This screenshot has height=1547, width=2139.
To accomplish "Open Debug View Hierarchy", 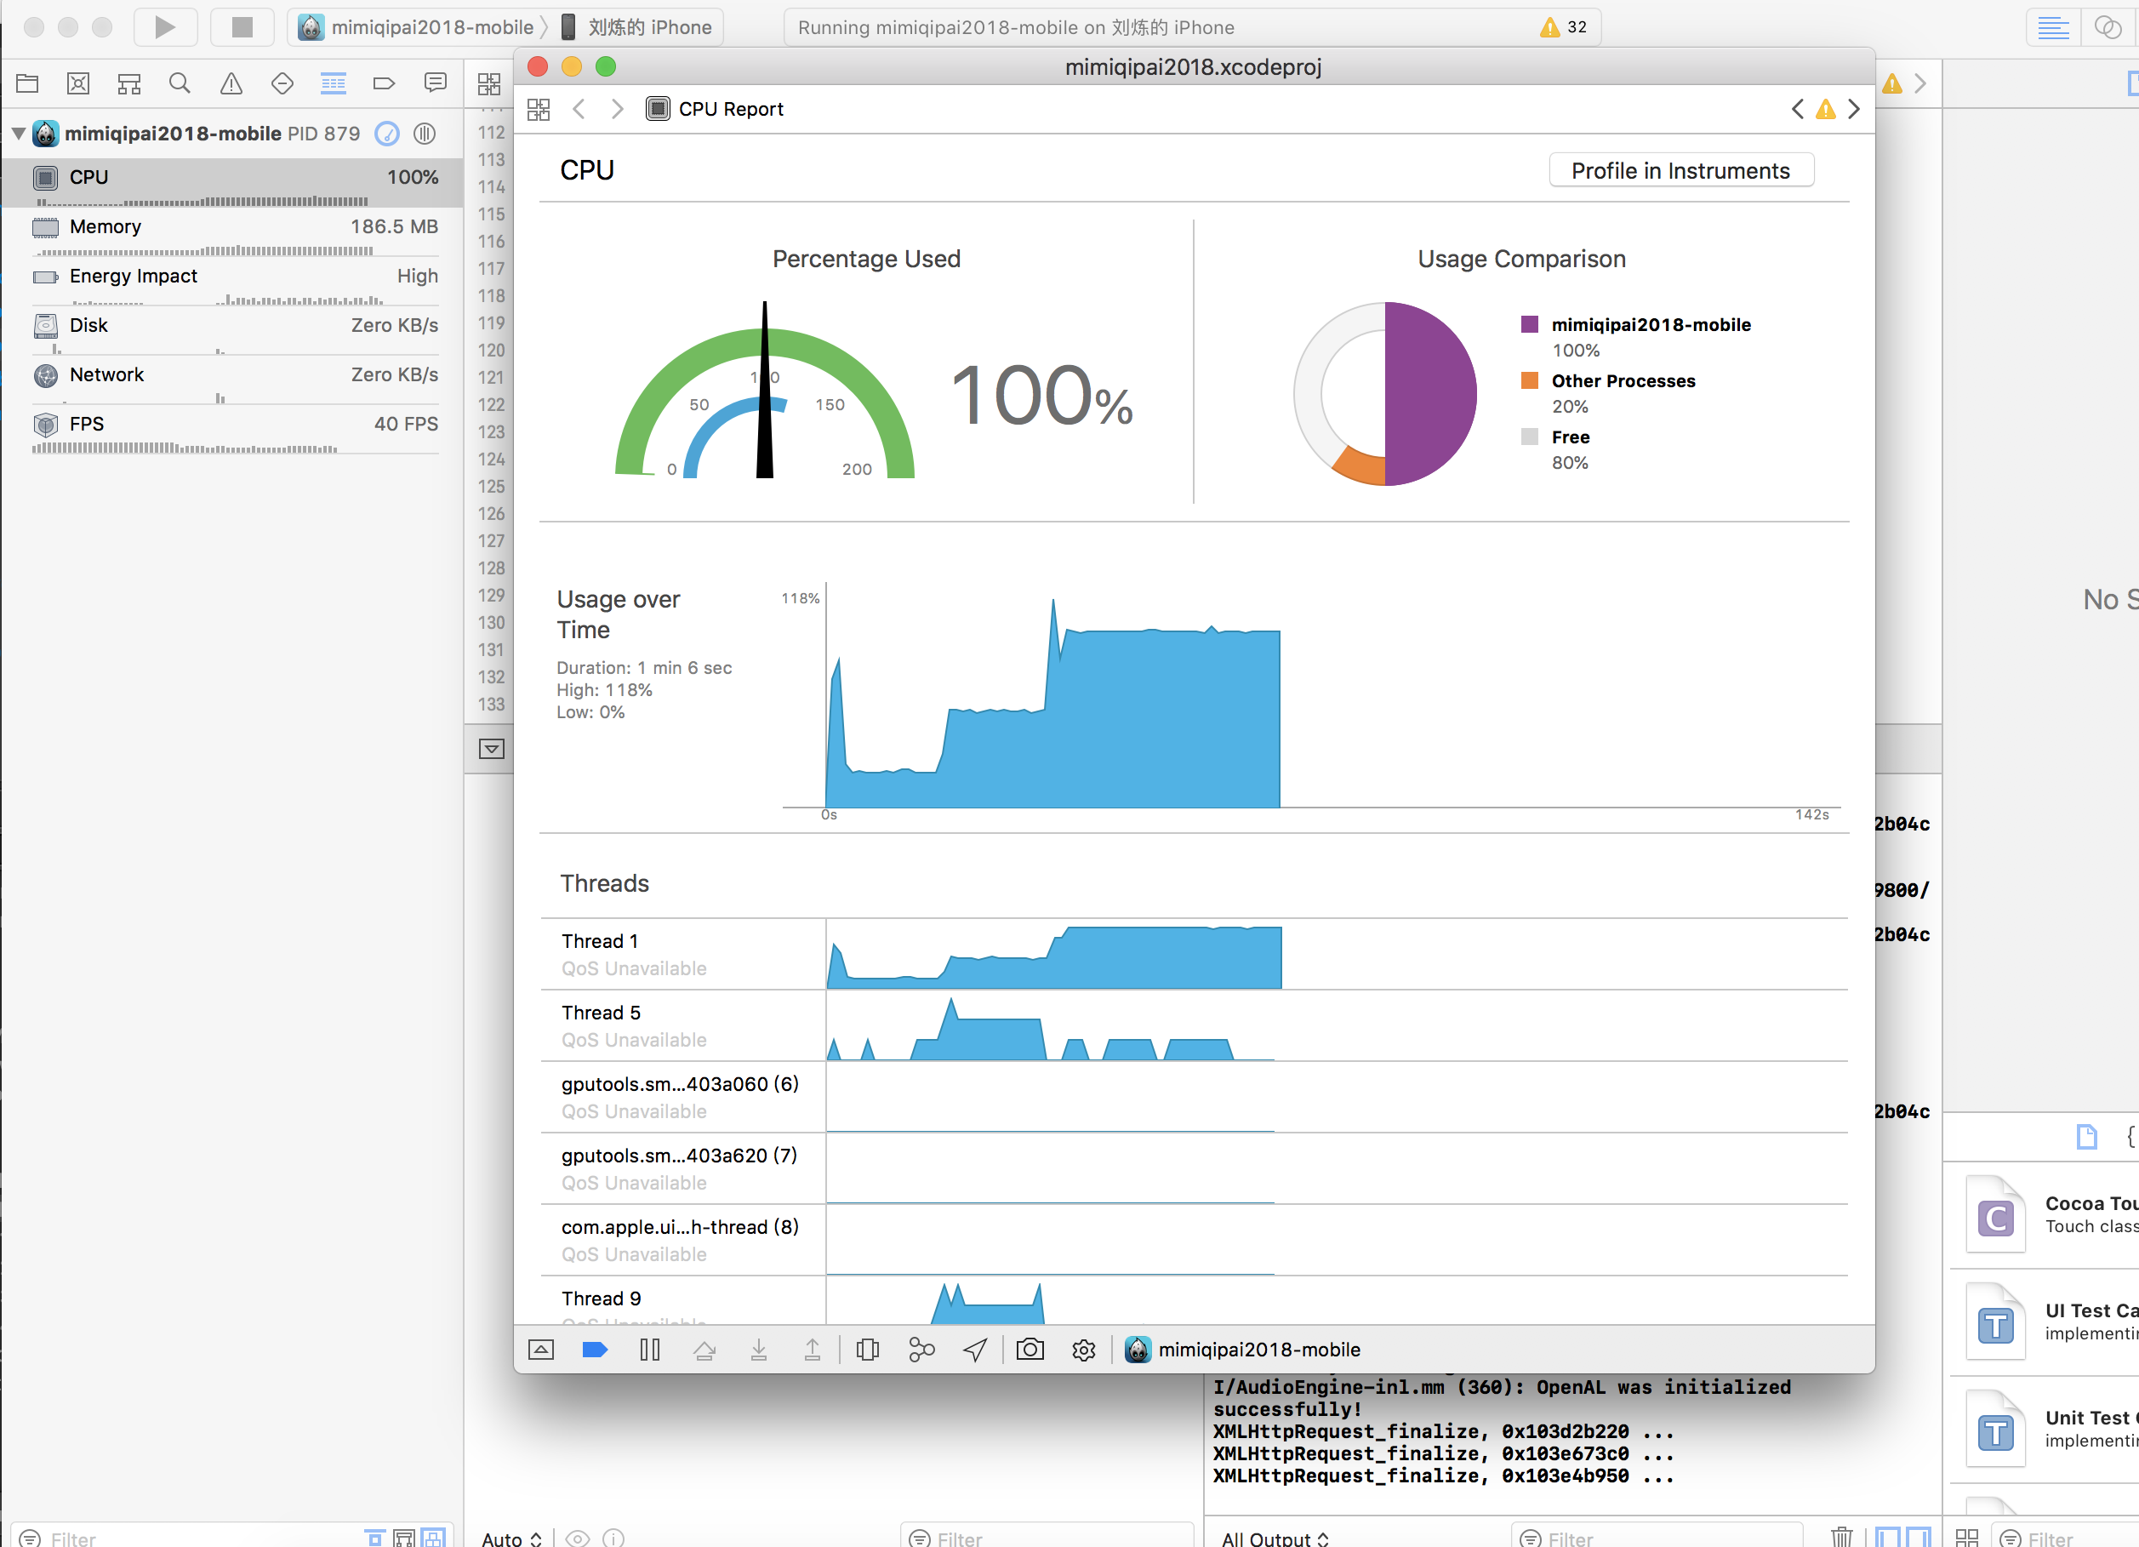I will 867,1350.
